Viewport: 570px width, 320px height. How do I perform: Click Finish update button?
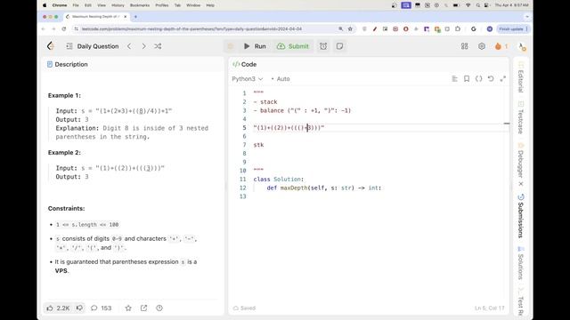[514, 28]
